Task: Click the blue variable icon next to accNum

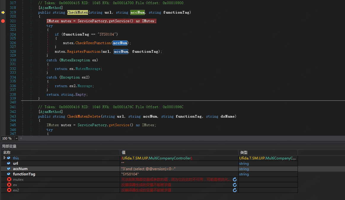Action: tap(9, 169)
